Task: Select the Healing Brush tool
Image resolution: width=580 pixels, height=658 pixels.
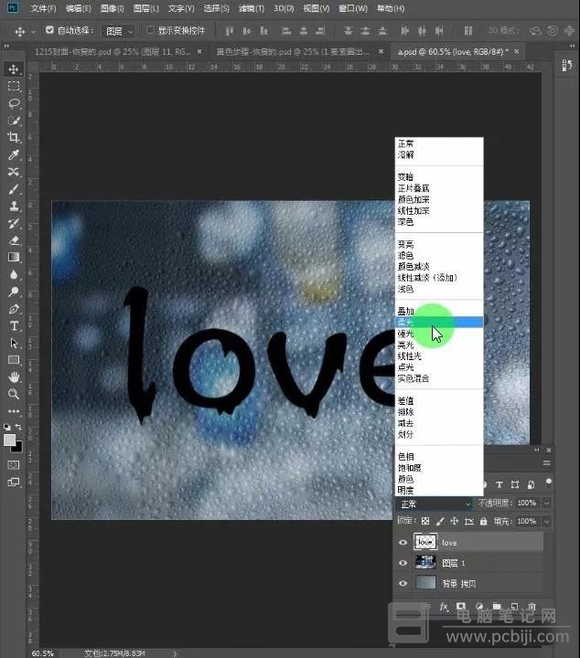Action: point(14,172)
